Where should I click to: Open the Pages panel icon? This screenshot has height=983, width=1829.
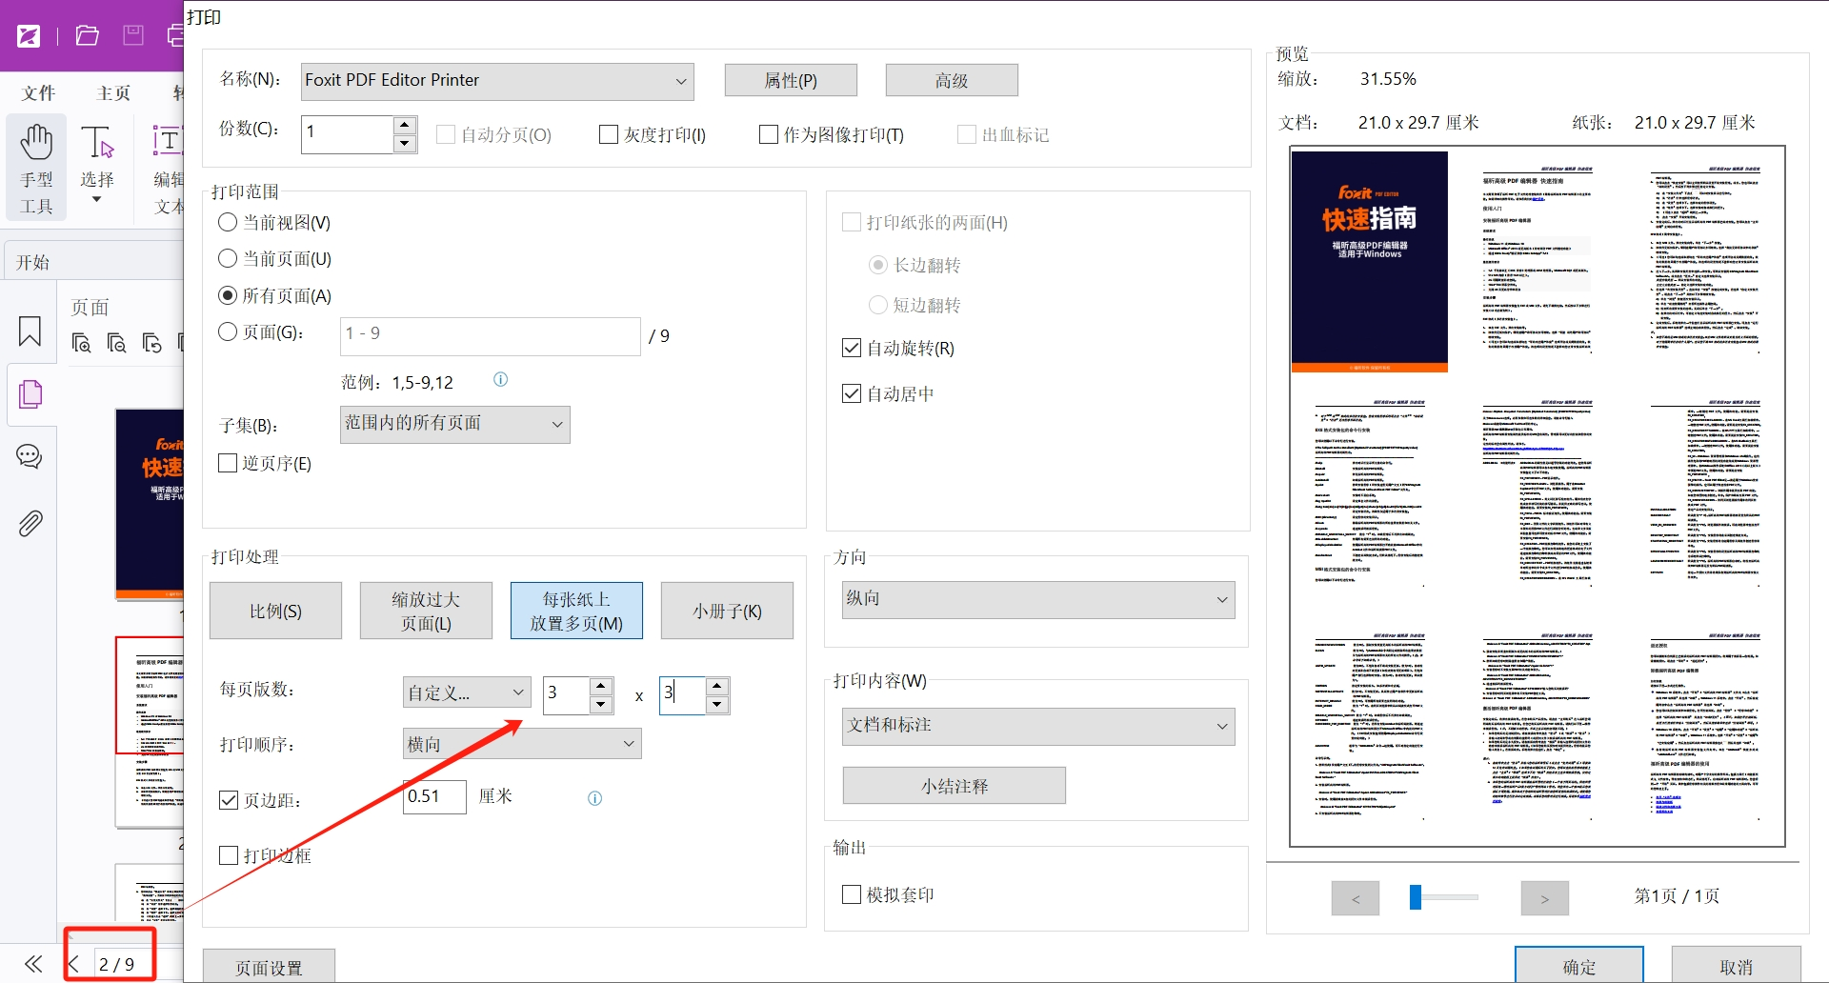30,393
